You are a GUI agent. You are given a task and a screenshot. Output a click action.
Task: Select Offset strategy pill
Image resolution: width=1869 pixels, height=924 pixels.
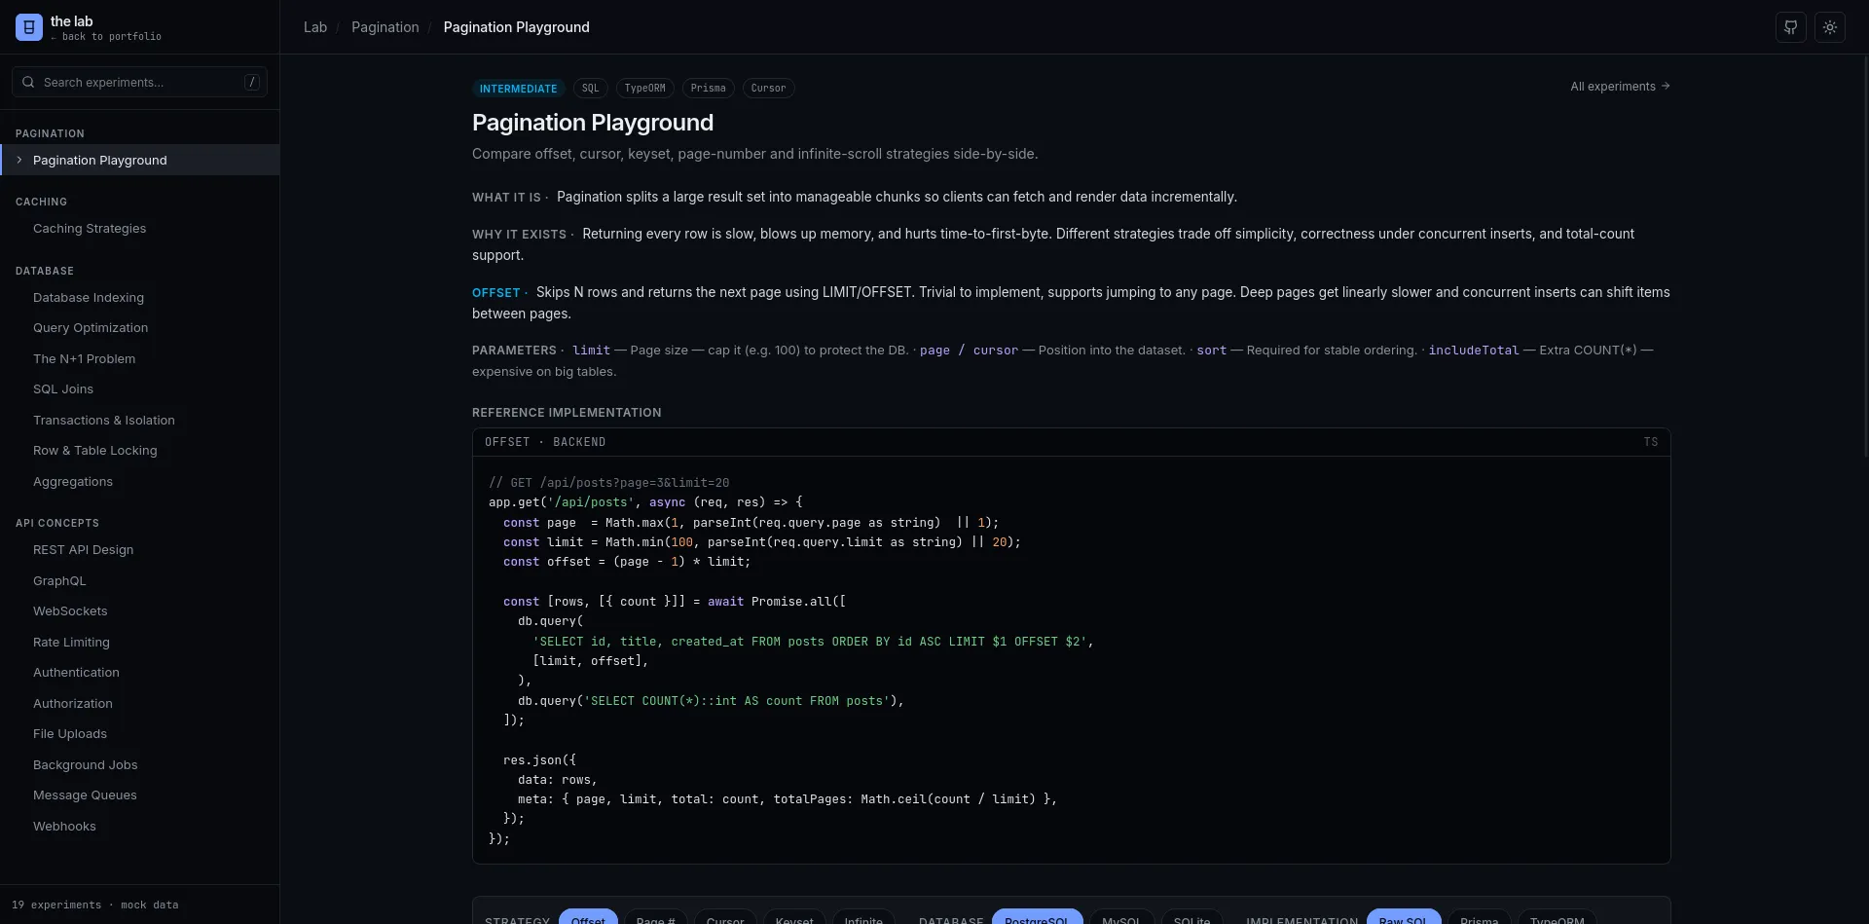(x=588, y=917)
